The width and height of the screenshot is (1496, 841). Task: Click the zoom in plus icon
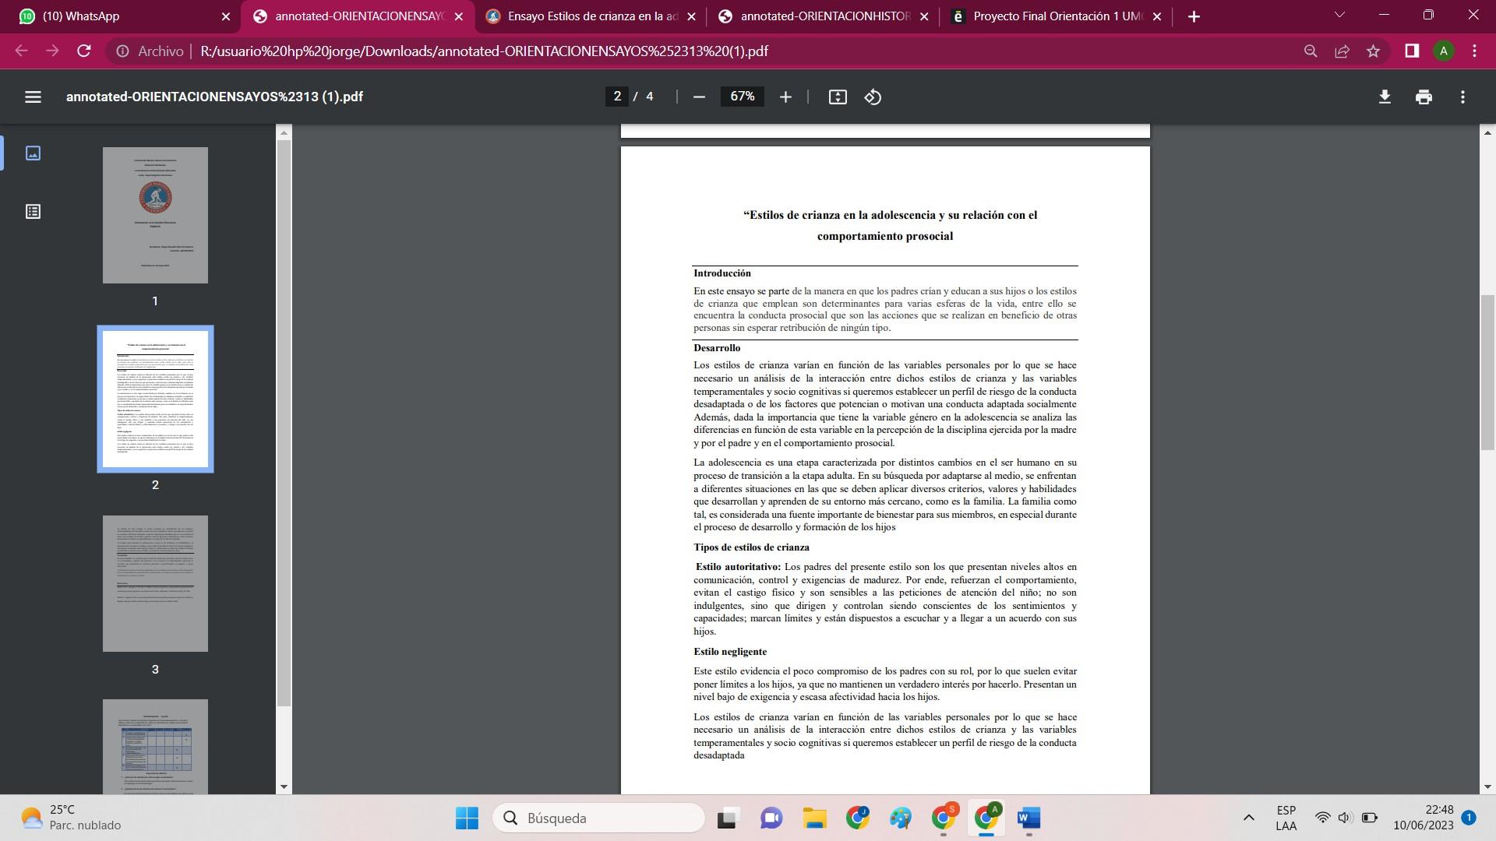[785, 97]
